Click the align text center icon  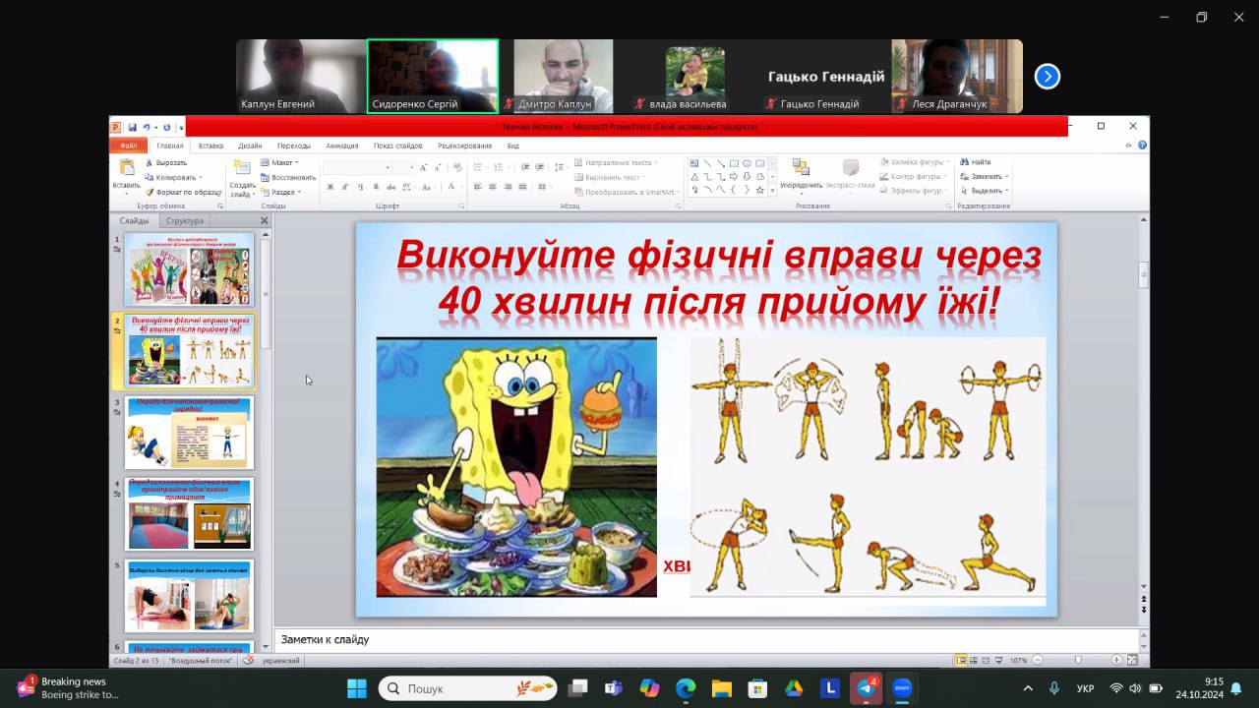(493, 186)
